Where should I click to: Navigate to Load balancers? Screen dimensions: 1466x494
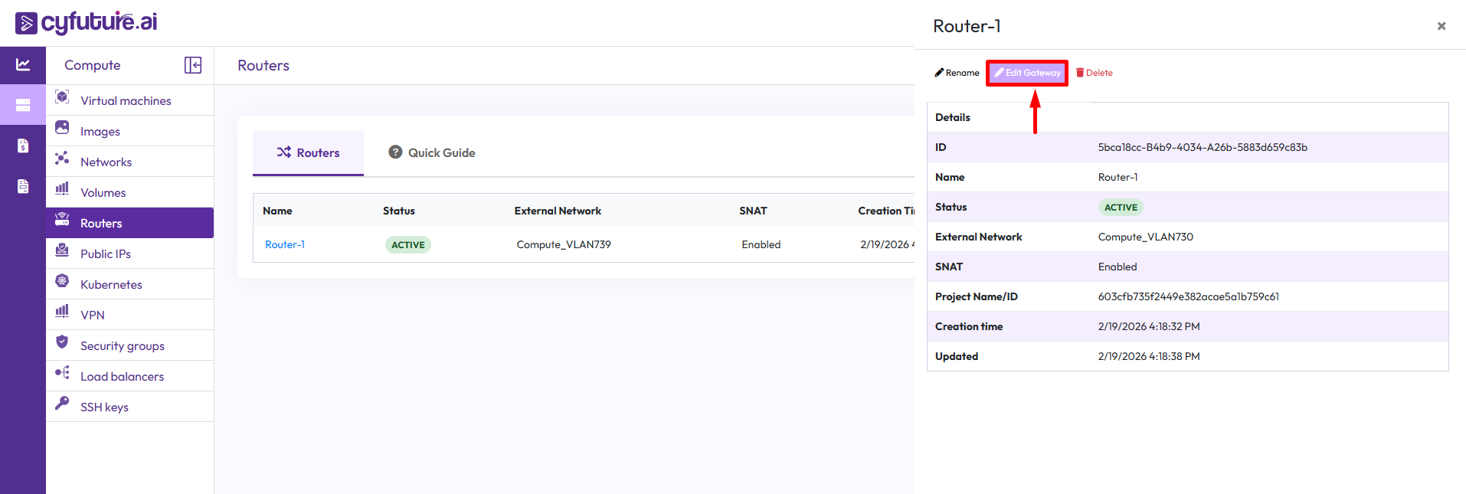122,377
